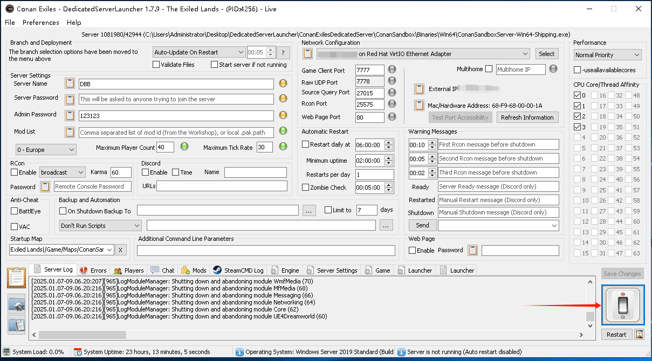Click the hourglass icon beside Restart

(x=639, y=335)
